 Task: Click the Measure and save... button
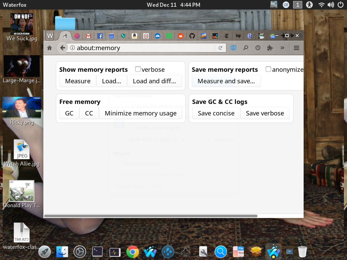[x=226, y=81]
